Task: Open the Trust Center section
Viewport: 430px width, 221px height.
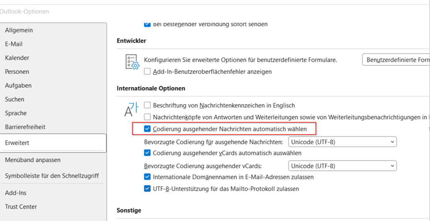Action: click(x=21, y=206)
